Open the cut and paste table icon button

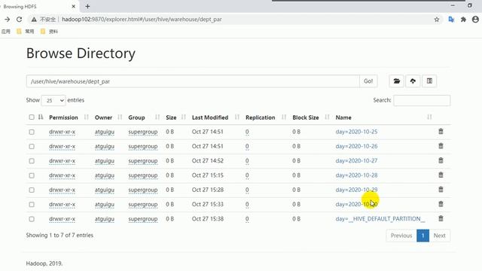coord(429,81)
